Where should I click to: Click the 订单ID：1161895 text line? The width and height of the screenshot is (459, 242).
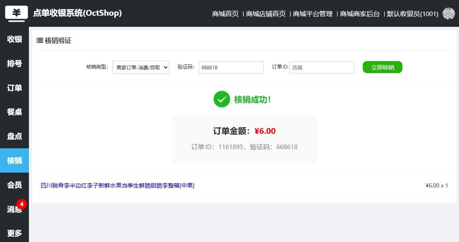[x=245, y=147]
